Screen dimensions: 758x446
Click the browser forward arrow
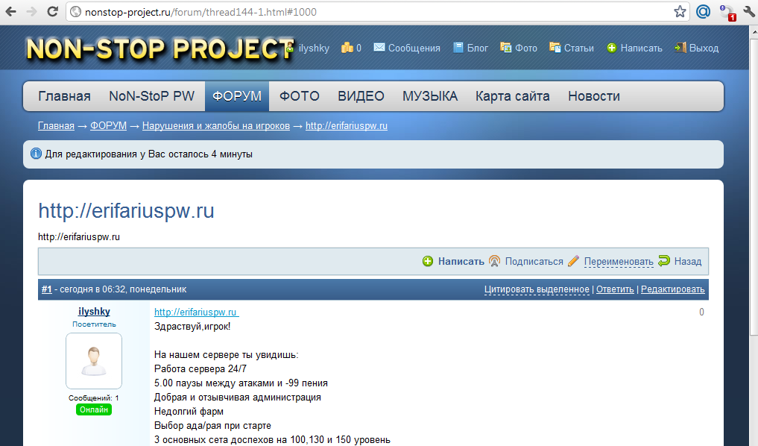[31, 12]
